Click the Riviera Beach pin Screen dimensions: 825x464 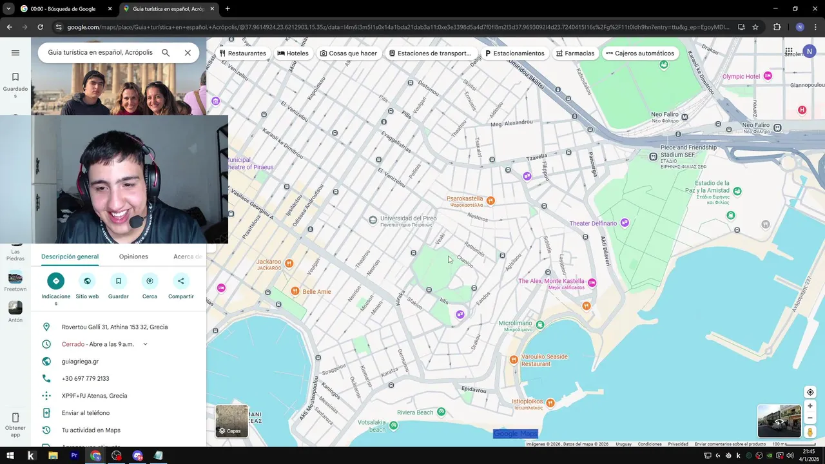pyautogui.click(x=442, y=411)
